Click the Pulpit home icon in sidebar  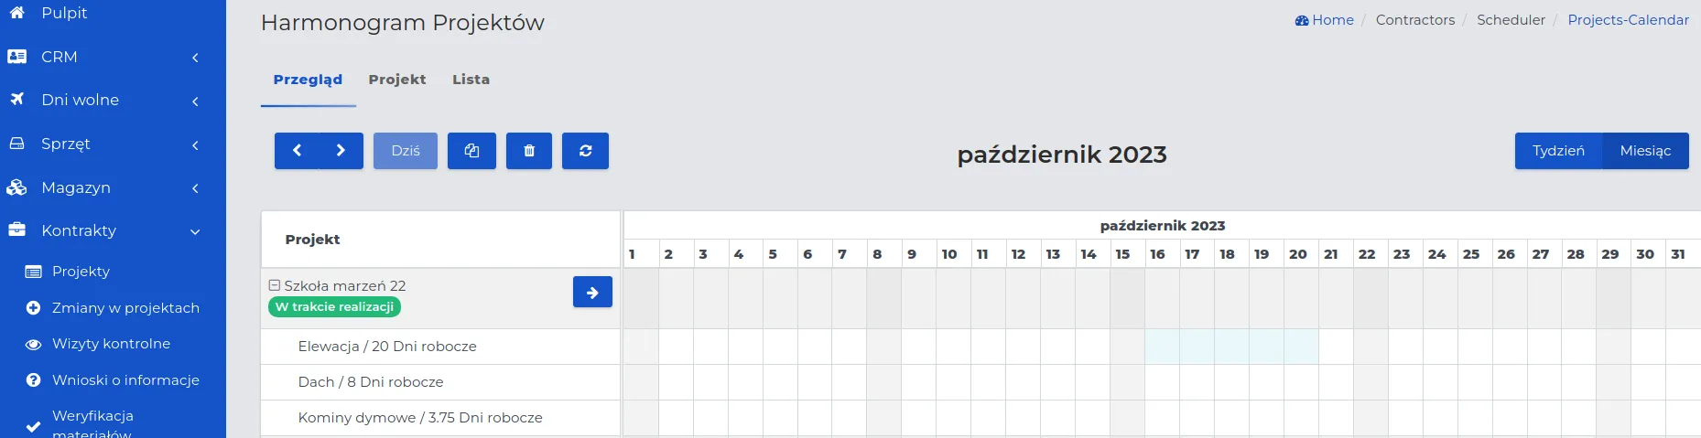tap(16, 13)
